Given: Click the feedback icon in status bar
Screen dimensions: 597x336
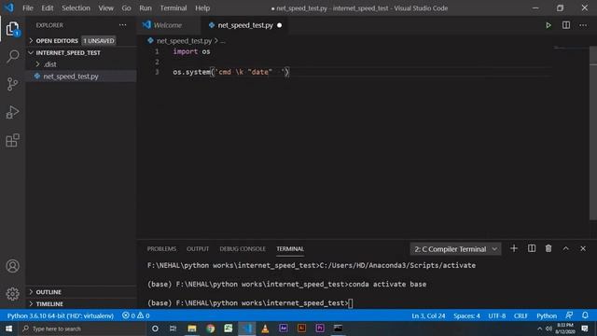Looking at the screenshot, I should (x=569, y=315).
